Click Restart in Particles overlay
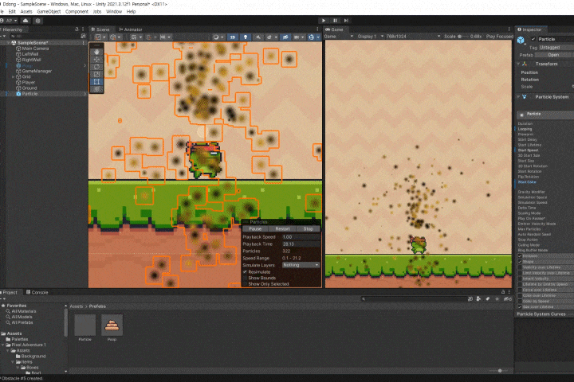Image resolution: width=574 pixels, height=382 pixels. [x=282, y=229]
